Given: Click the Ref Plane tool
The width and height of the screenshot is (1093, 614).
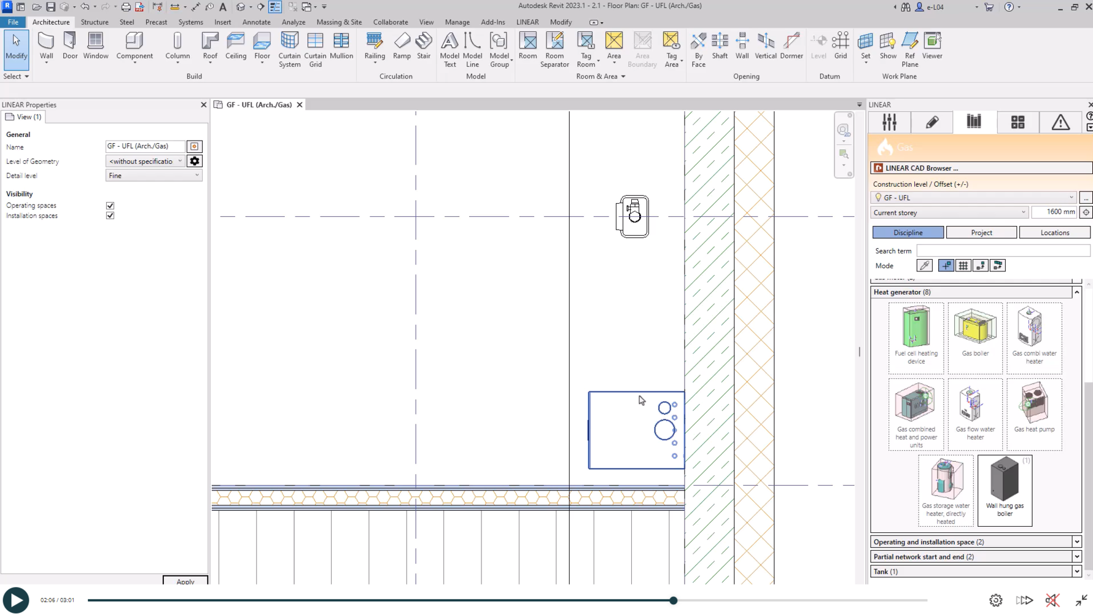Looking at the screenshot, I should click(x=909, y=49).
